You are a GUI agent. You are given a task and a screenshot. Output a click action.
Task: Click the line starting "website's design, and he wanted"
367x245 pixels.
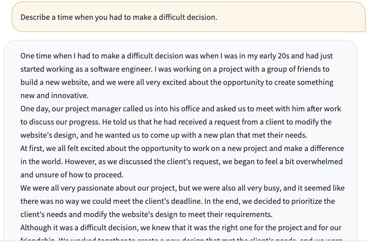tap(164, 135)
